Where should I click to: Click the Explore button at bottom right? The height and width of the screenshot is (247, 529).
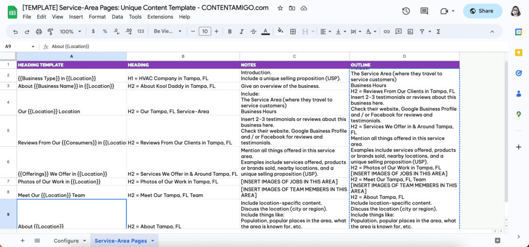497,240
